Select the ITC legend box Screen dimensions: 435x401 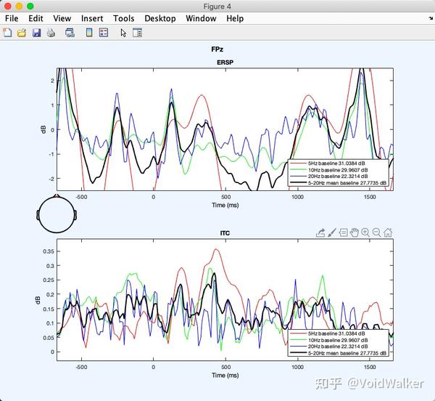pos(339,343)
